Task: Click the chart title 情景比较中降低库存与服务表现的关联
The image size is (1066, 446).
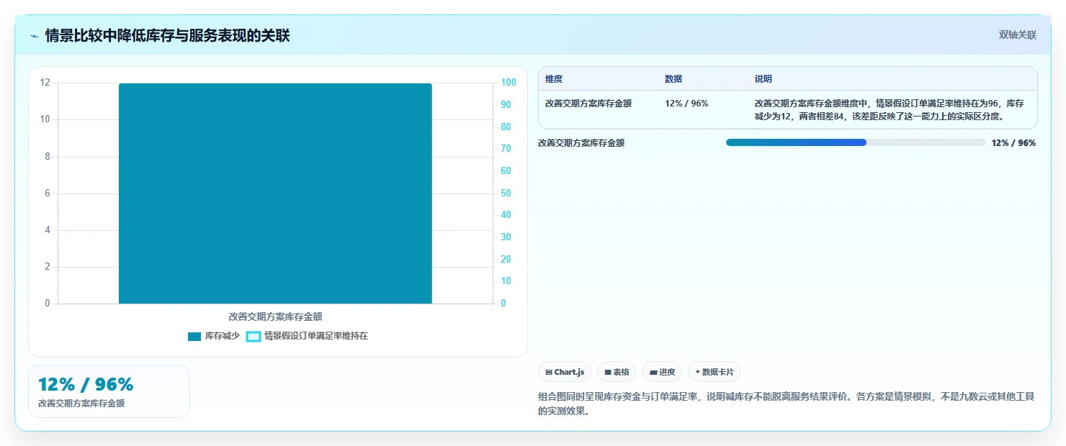Action: [x=167, y=35]
